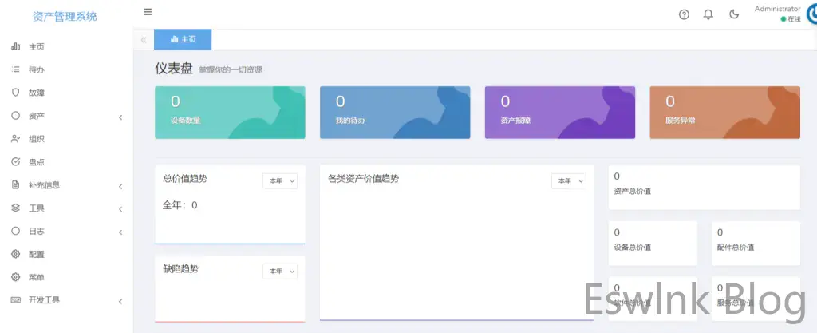The image size is (817, 333).
Task: Open the help question mark icon
Action: (684, 14)
